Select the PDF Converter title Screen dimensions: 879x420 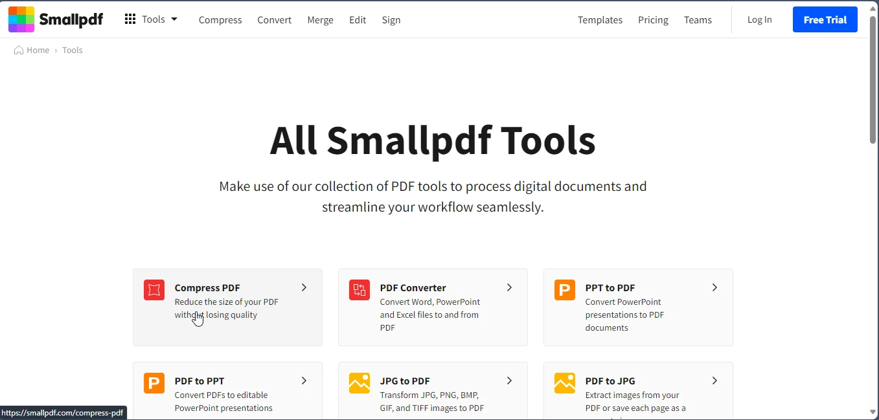(413, 288)
